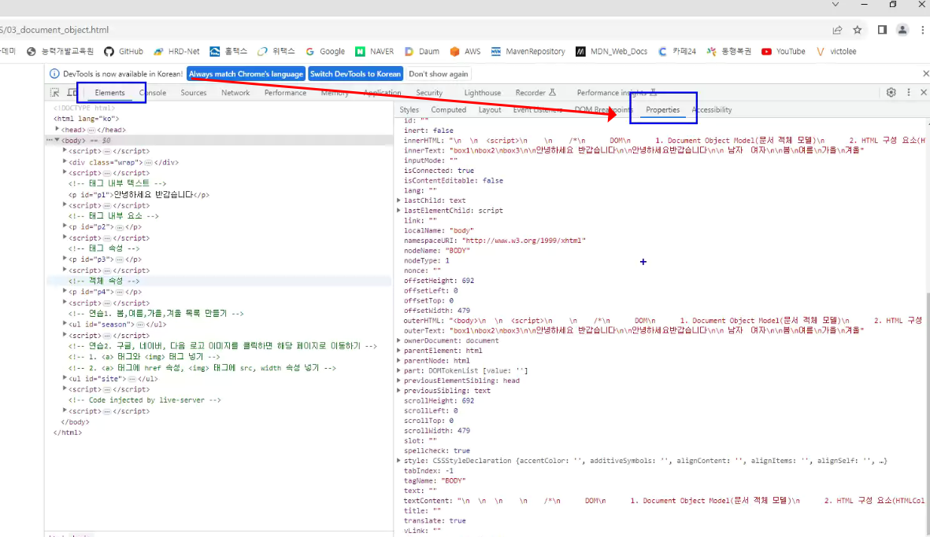Expand the p id p2 node

[x=65, y=226]
